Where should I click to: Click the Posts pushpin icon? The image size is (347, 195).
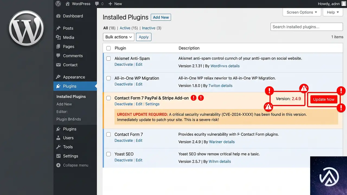click(58, 28)
